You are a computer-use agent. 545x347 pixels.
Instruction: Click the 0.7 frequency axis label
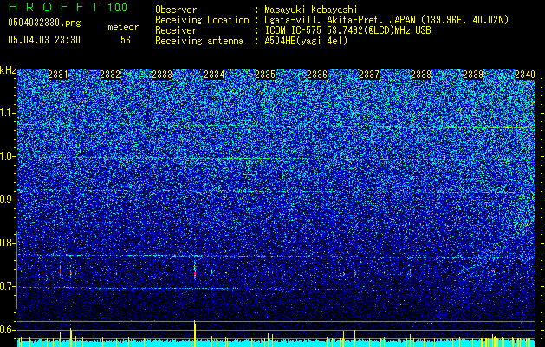pyautogui.click(x=7, y=286)
